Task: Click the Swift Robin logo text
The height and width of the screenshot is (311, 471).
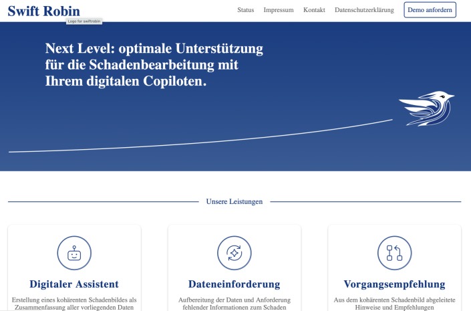Action: [43, 11]
